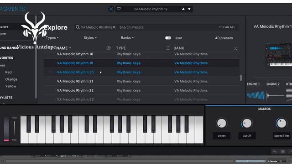Sort presets by TYPE column
The width and height of the screenshot is (292, 164).
121,48
